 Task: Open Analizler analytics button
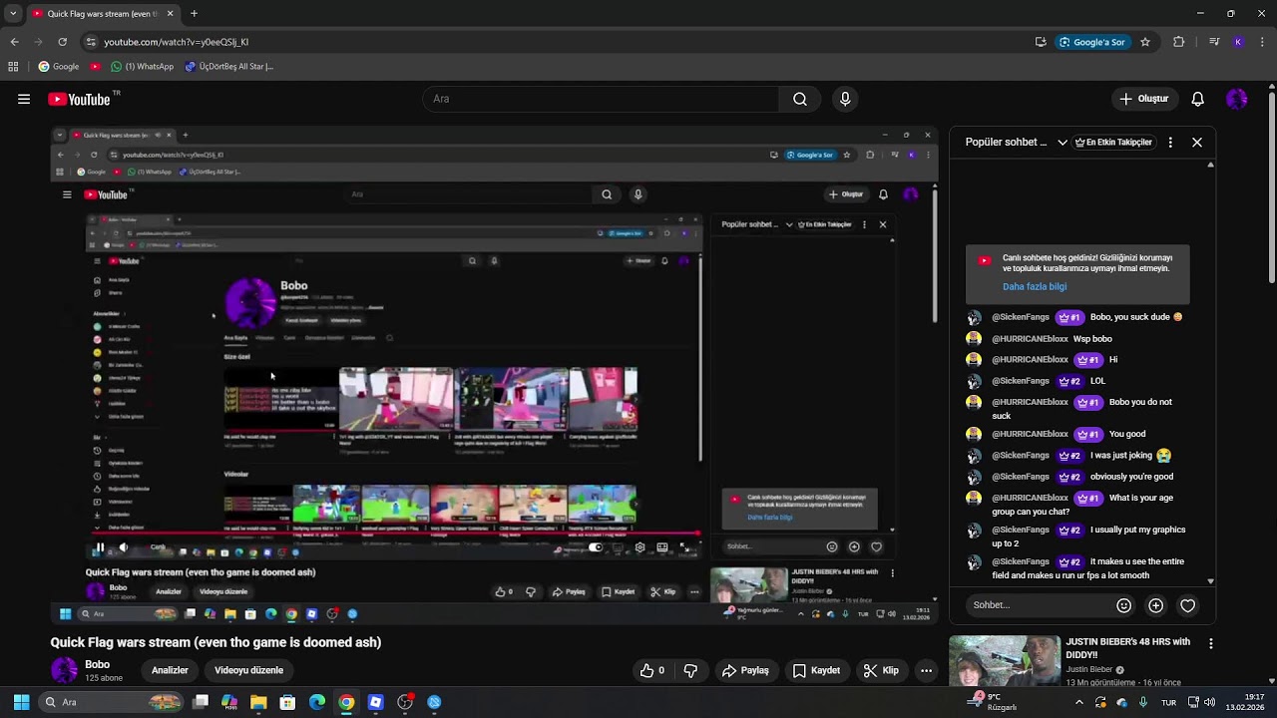[170, 670]
